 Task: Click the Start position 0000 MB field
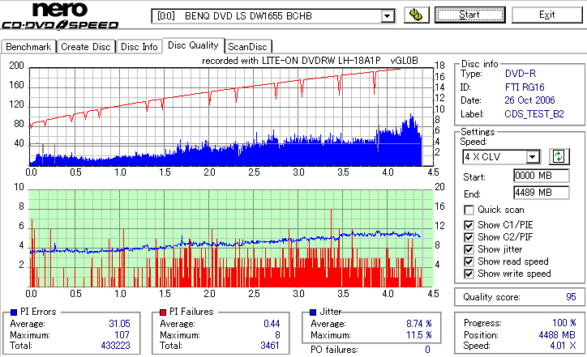tap(542, 176)
